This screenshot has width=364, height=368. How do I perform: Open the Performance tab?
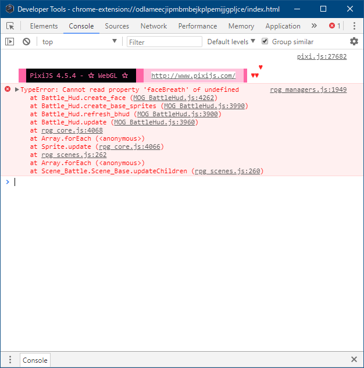(198, 26)
